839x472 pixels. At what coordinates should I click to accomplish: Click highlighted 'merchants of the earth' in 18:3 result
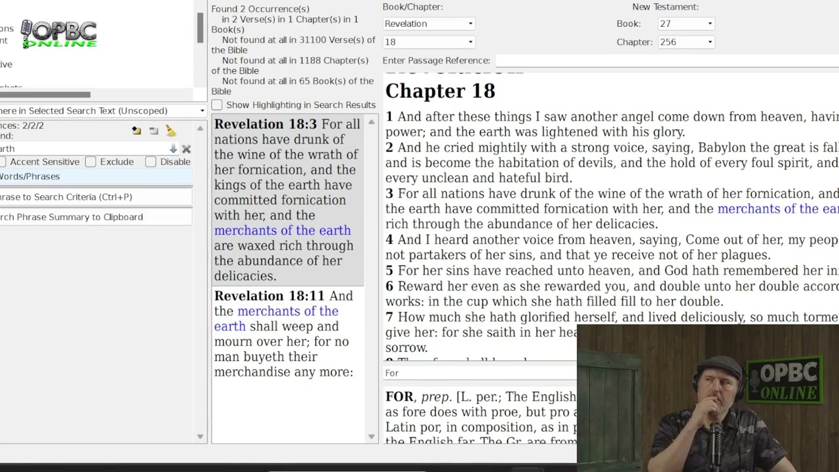coord(283,231)
